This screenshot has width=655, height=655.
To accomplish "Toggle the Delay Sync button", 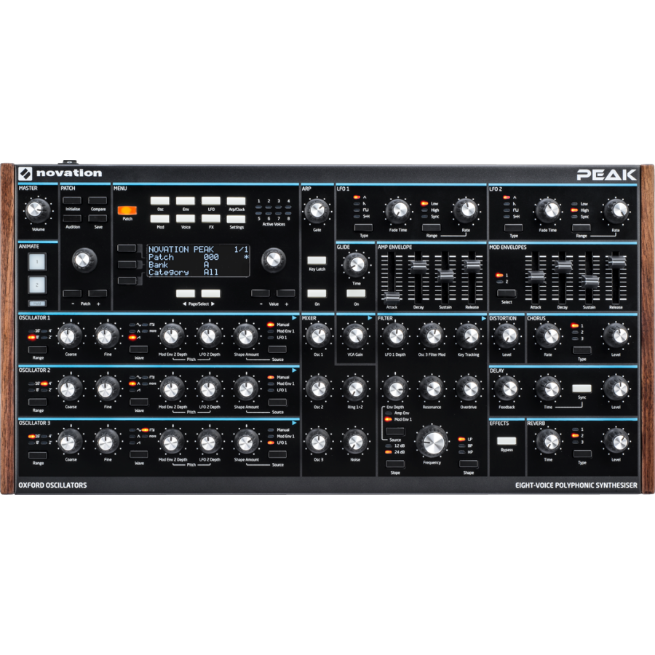I will pos(582,389).
